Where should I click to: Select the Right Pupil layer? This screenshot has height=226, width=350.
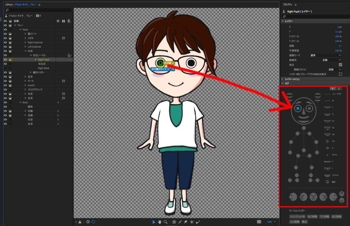[x=43, y=59]
